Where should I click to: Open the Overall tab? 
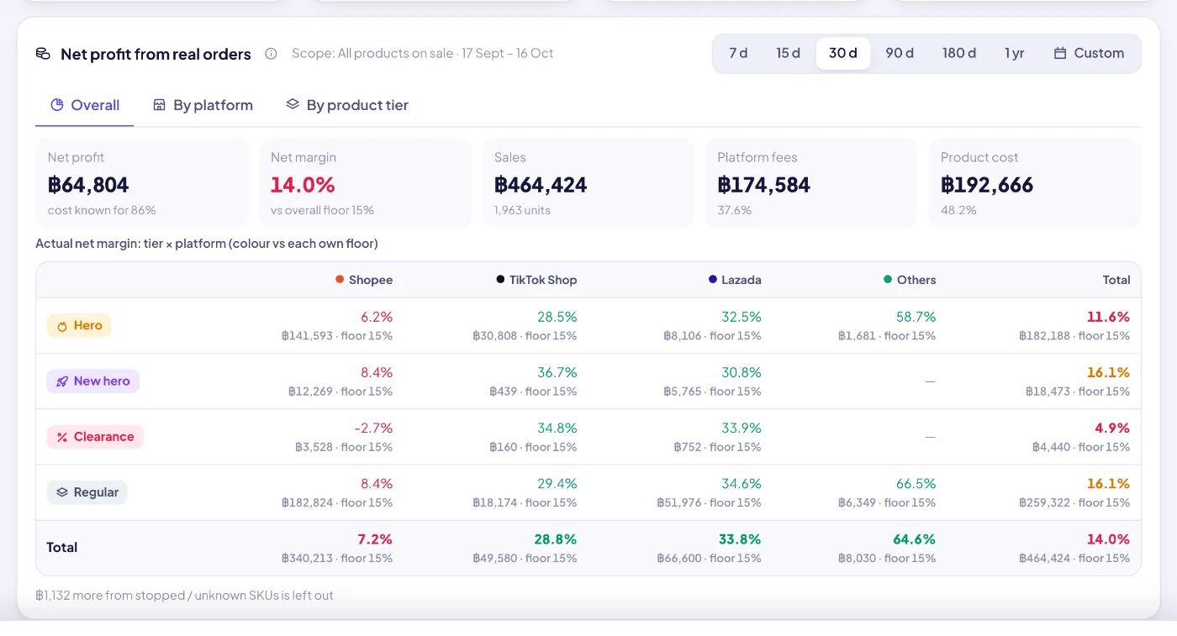[x=85, y=106]
